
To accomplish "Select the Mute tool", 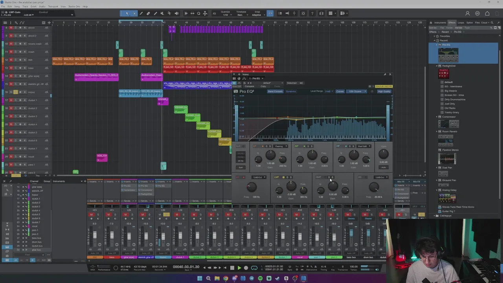I will coord(162,13).
